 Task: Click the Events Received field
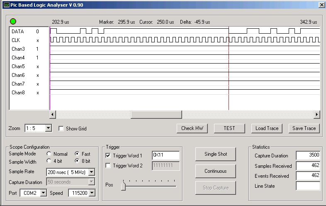(x=308, y=176)
